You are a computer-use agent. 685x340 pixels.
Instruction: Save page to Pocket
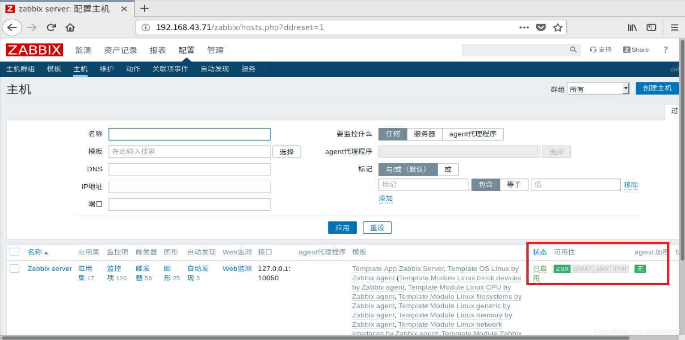click(x=541, y=28)
